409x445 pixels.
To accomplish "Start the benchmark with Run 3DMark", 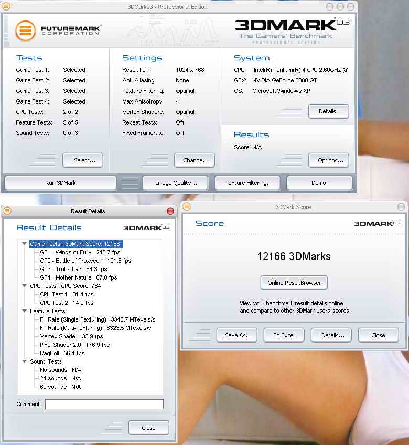I will (x=61, y=183).
